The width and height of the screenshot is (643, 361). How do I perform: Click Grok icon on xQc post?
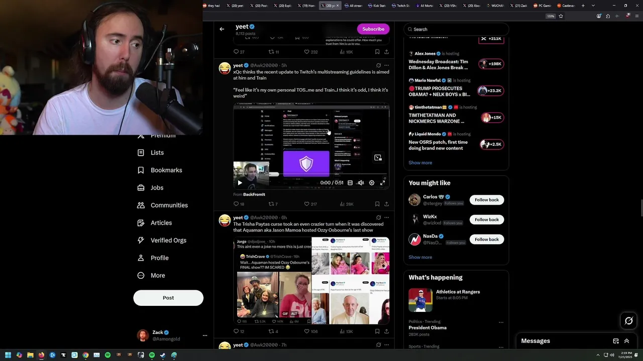(x=378, y=65)
